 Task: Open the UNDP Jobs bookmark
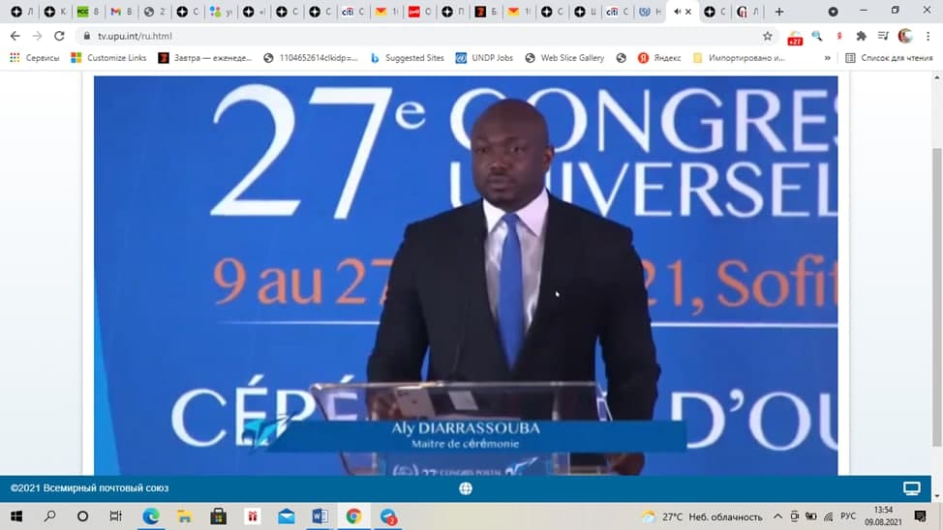[485, 58]
